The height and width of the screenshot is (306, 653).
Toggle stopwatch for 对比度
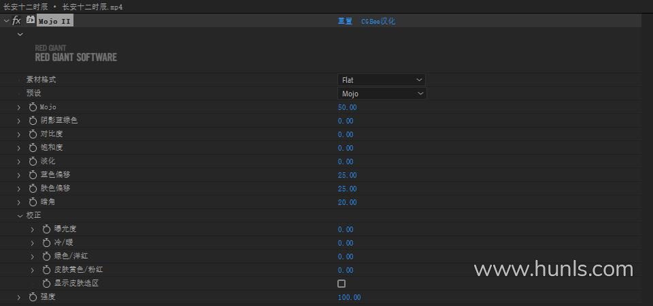pyautogui.click(x=33, y=134)
